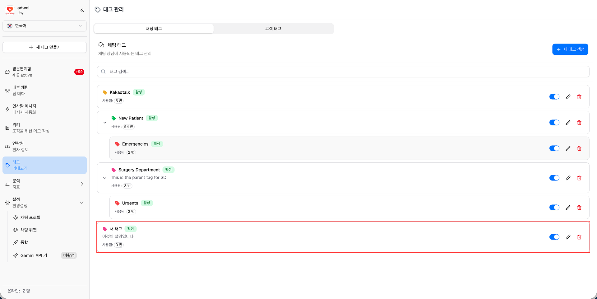597x299 pixels.
Task: Switch to the 고객 태그 tab
Action: 273,28
